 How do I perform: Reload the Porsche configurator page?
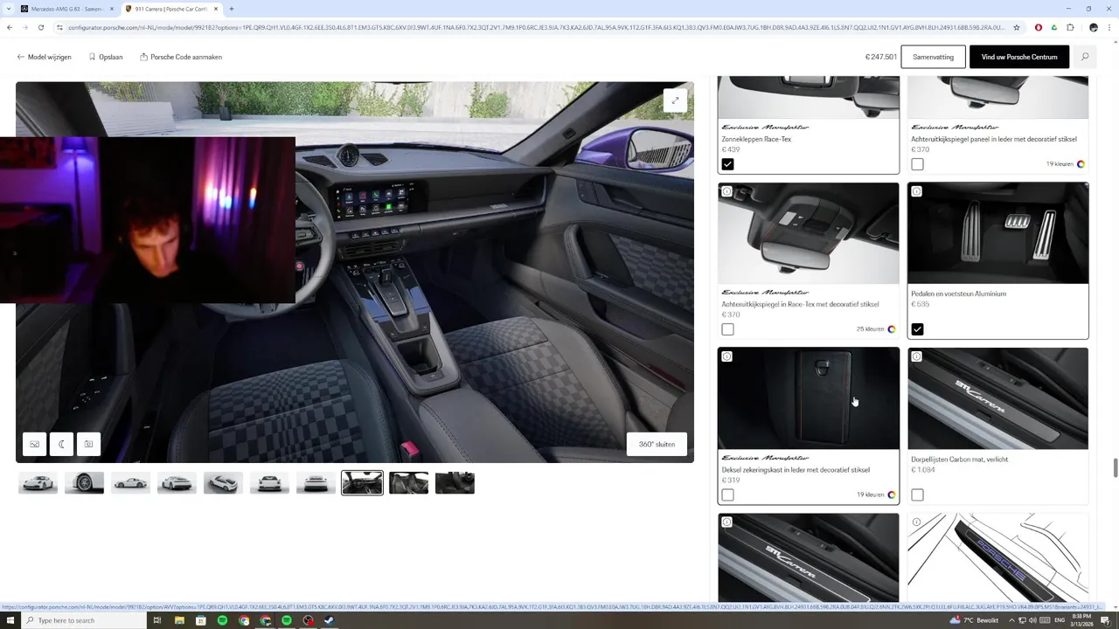click(x=41, y=27)
